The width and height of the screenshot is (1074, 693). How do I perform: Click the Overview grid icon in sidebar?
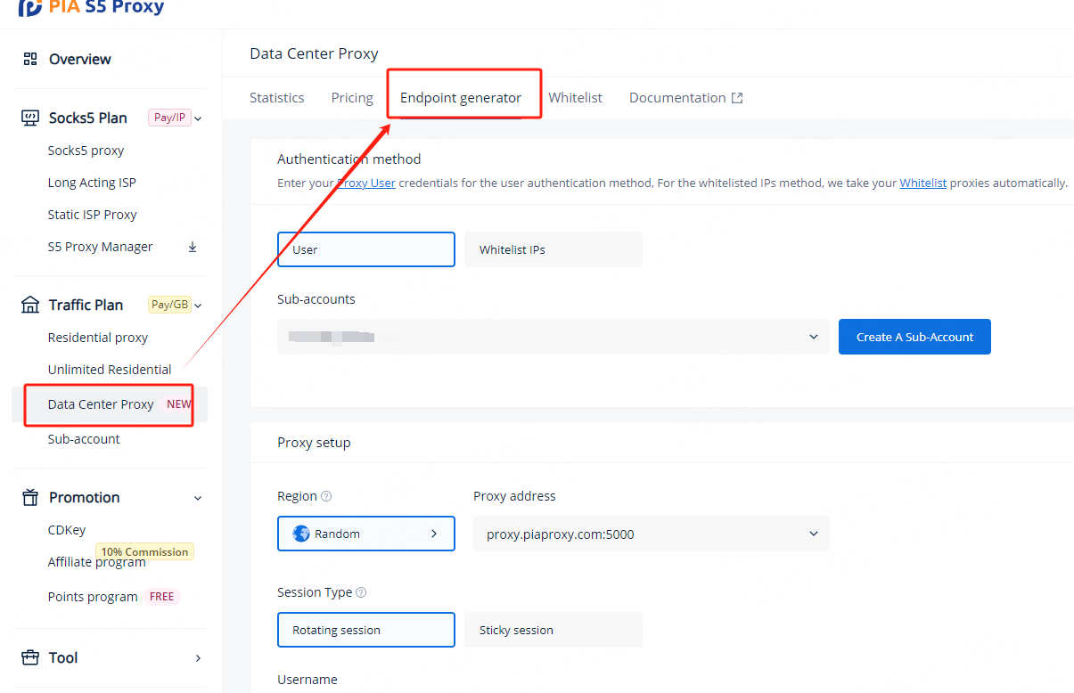[x=30, y=59]
